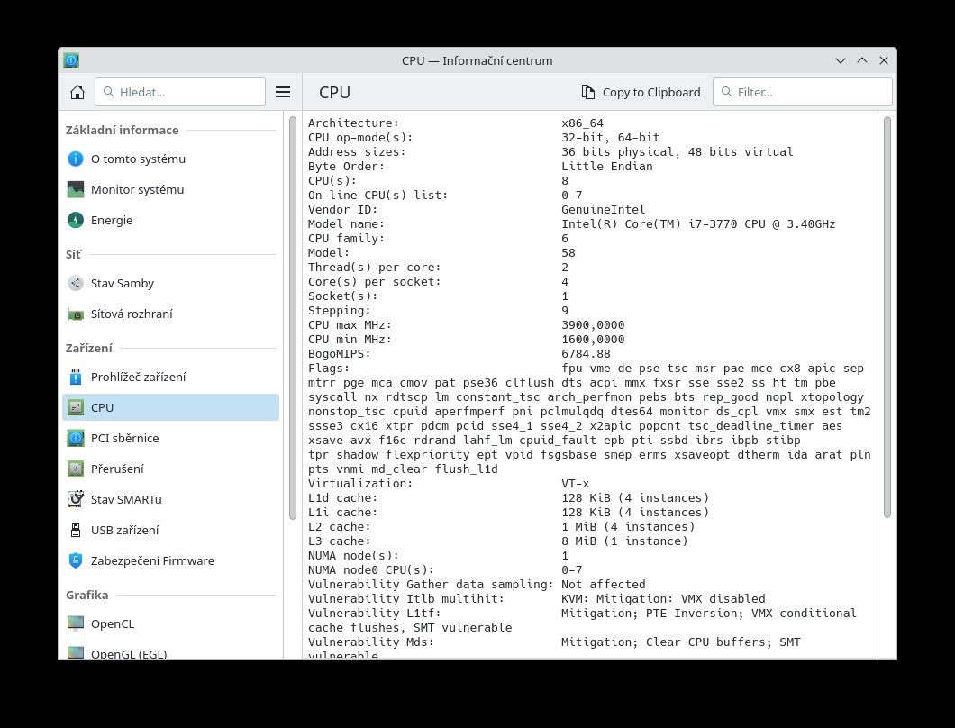This screenshot has height=728, width=955.
Task: Go to the Home icon
Action: 77,92
